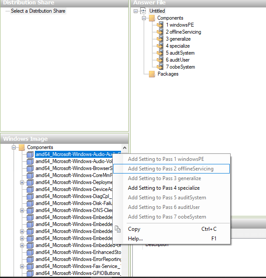Click the cube icon for DNS-Clier component
This screenshot has width=266, height=278.
point(30,210)
